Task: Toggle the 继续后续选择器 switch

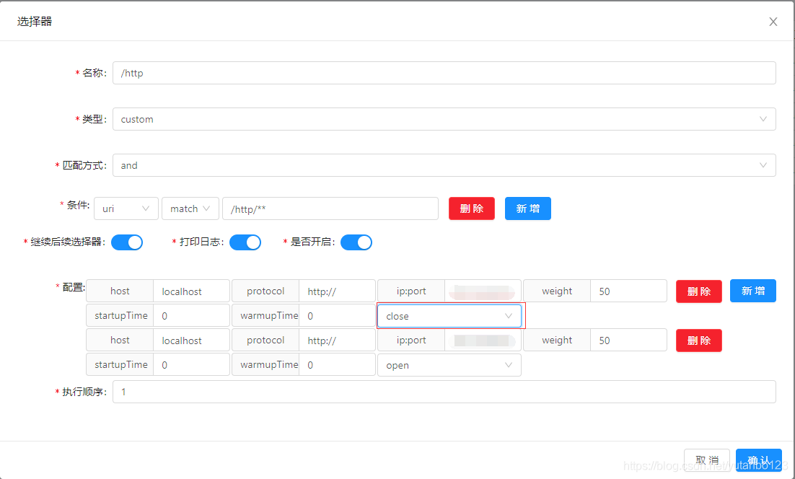Action: point(127,242)
